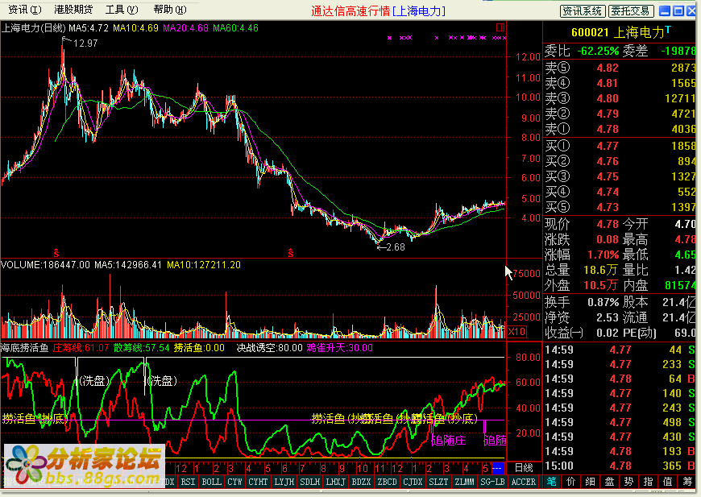The image size is (701, 497).
Task: Switch to the 细 detail tab
Action: (x=590, y=482)
